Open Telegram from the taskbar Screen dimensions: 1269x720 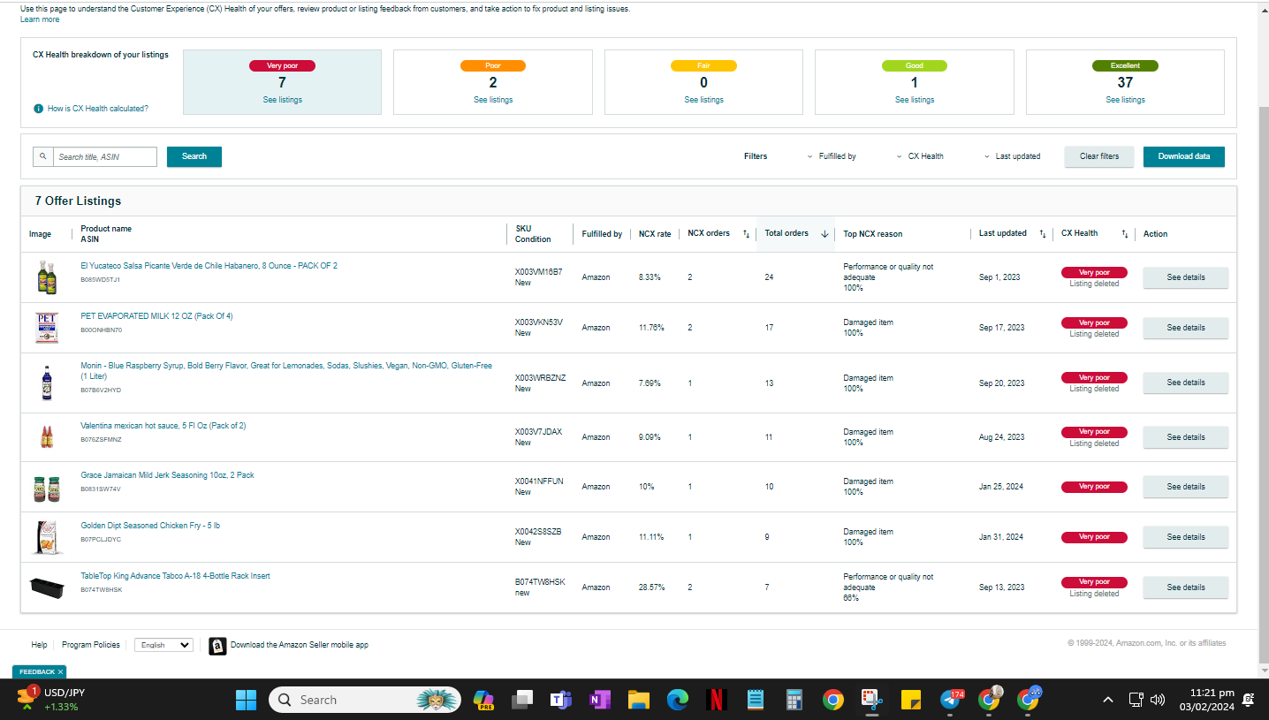point(951,700)
